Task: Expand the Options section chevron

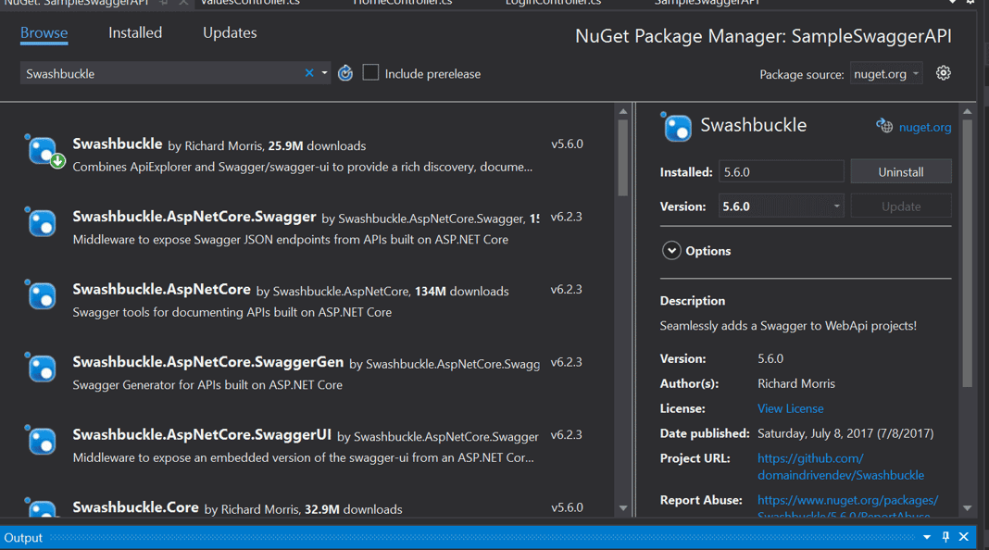Action: [x=671, y=250]
